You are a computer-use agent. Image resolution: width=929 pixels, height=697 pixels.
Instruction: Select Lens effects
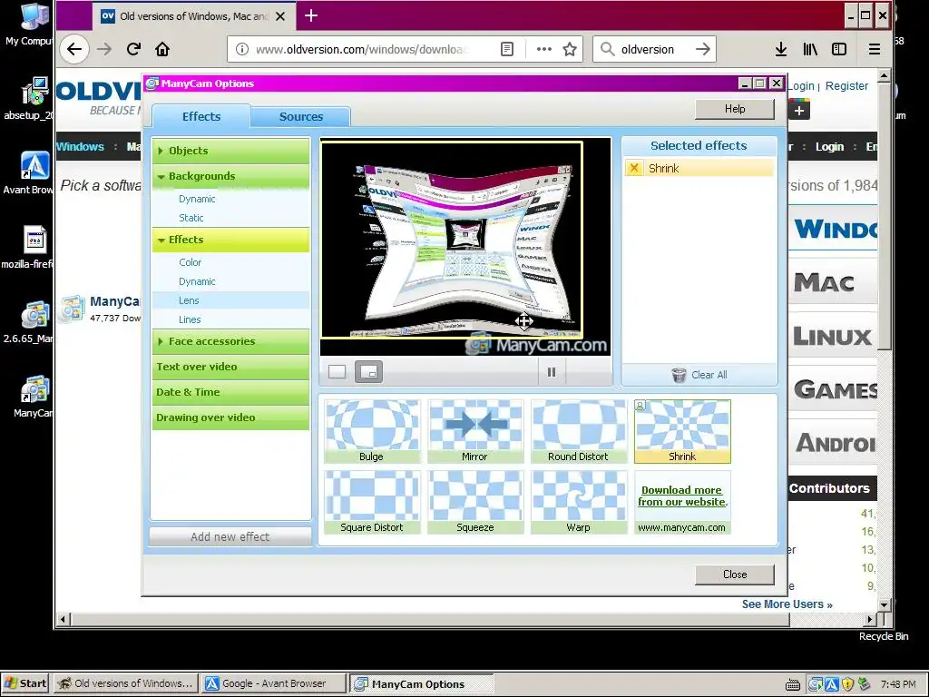tap(230, 300)
